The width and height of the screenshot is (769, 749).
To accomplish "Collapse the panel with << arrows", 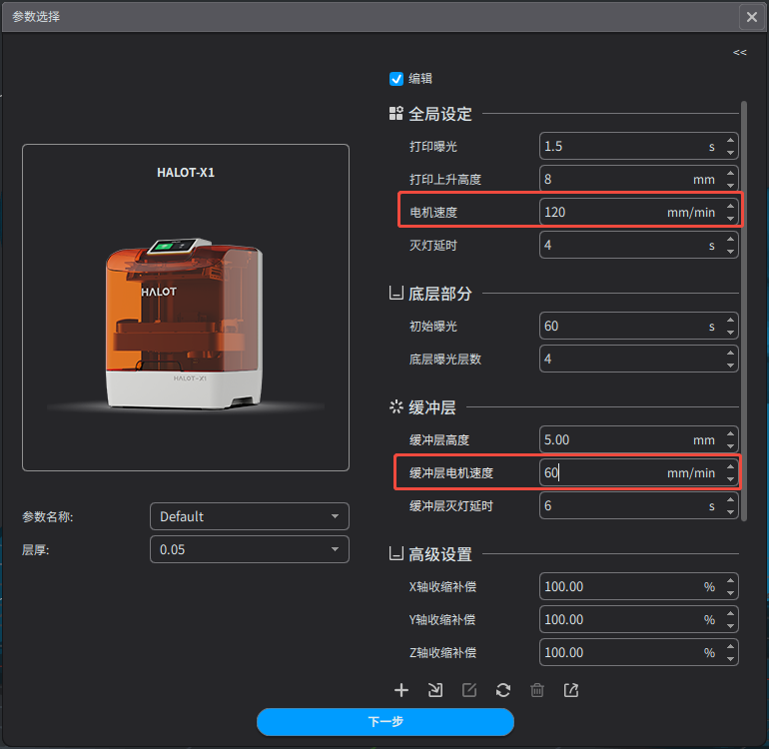I will [740, 53].
